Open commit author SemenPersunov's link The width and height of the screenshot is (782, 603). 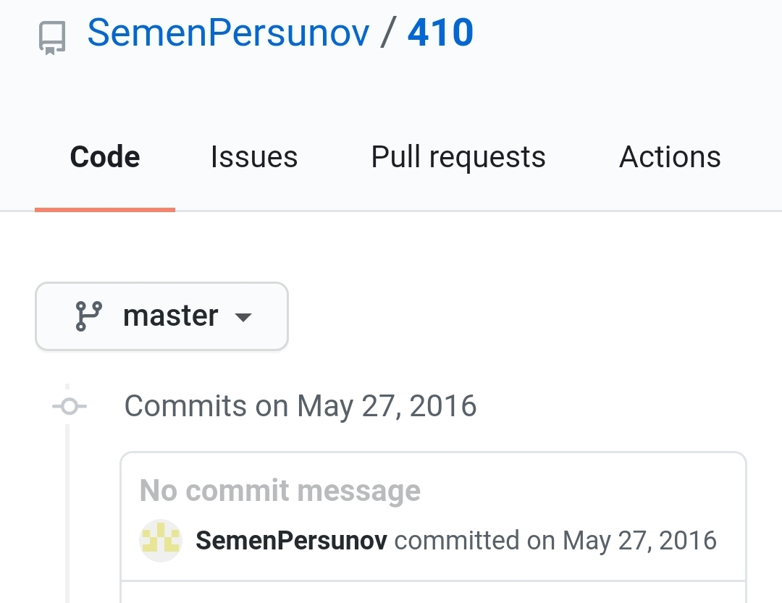pyautogui.click(x=292, y=541)
